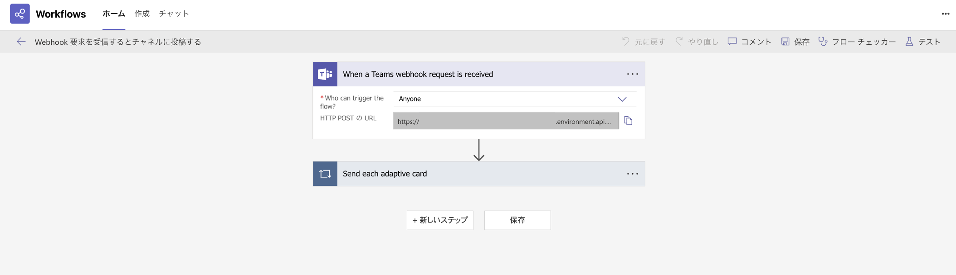This screenshot has width=956, height=275.
Task: Click the Teams icon on webhook trigger card
Action: (325, 74)
